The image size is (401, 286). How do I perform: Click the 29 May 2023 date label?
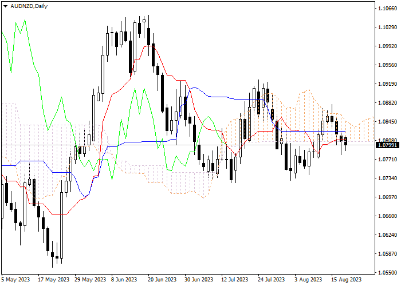click(x=91, y=280)
